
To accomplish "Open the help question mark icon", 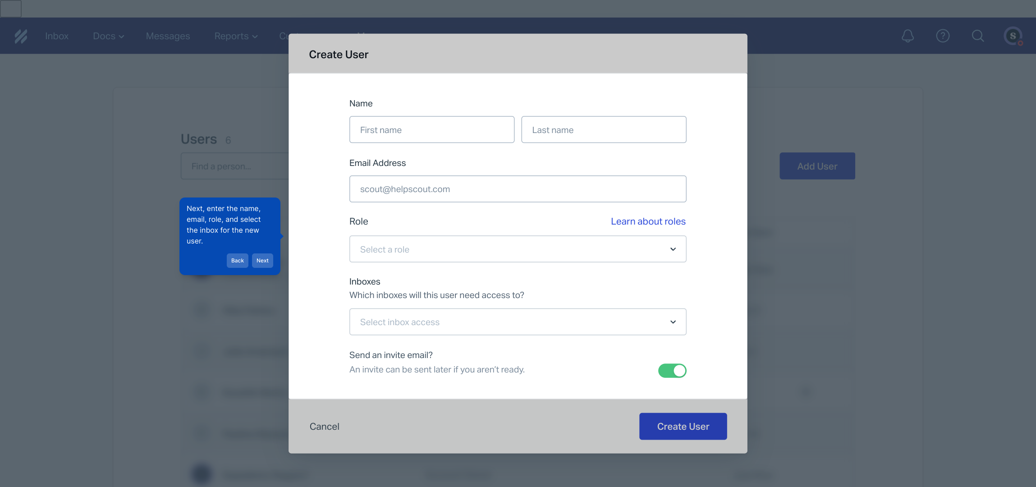I will click(x=943, y=36).
